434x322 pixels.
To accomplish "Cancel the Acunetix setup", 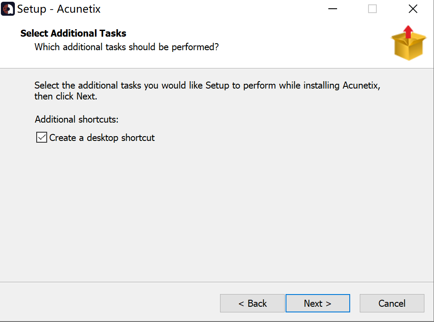I will pyautogui.click(x=392, y=303).
